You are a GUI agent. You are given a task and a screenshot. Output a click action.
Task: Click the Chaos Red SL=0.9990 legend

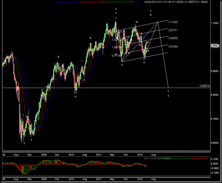pyautogui.click(x=93, y=2)
